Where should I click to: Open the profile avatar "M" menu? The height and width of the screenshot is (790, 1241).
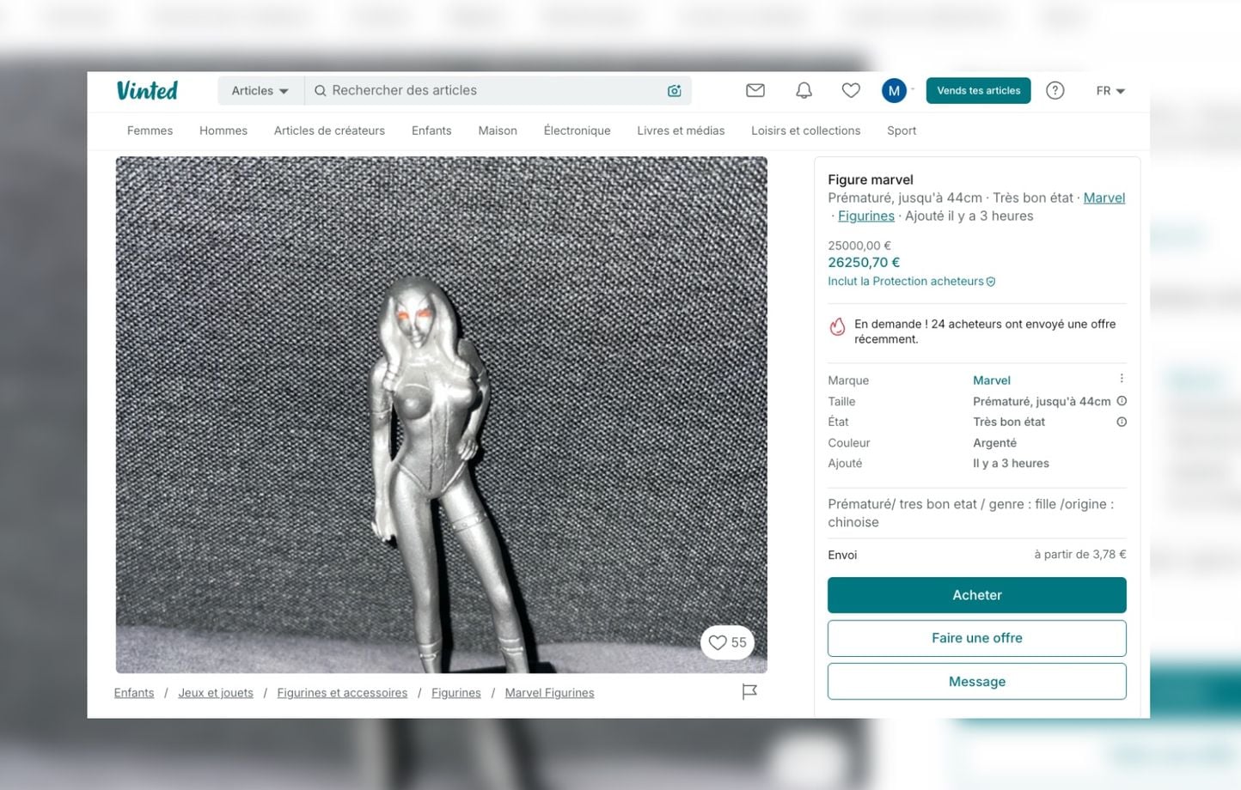tap(894, 90)
